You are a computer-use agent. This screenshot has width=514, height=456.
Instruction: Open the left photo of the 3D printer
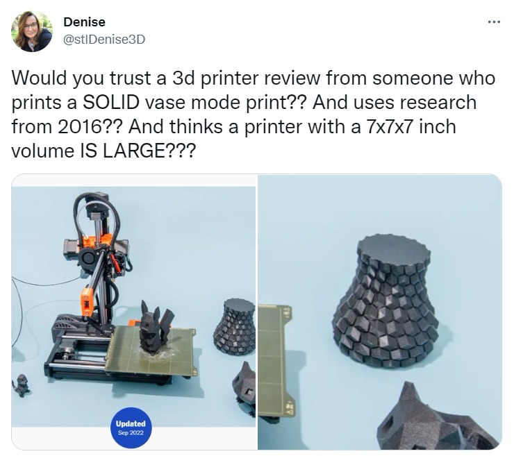(x=133, y=312)
